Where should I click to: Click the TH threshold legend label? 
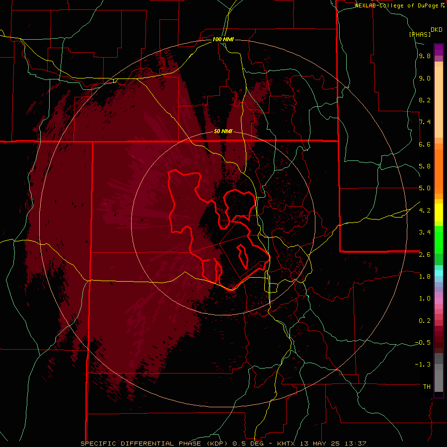427,387
